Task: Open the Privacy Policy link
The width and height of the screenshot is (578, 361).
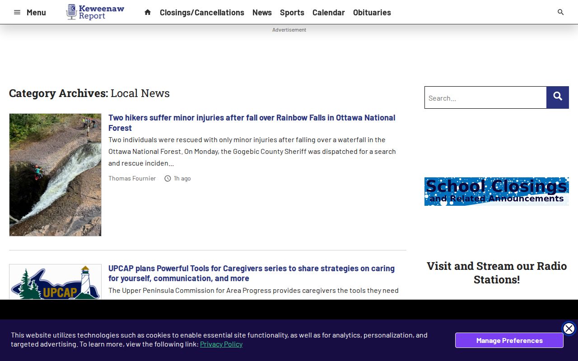Action: [x=221, y=344]
